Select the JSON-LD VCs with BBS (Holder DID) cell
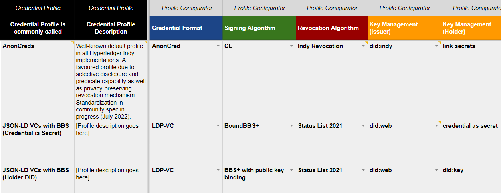Image resolution: width=501 pixels, height=193 pixels. [x=37, y=178]
